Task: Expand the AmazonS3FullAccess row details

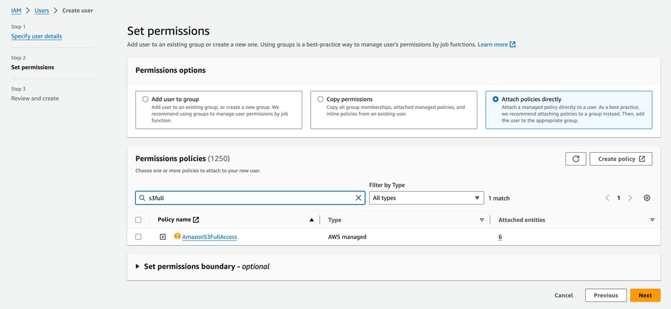Action: (x=163, y=236)
